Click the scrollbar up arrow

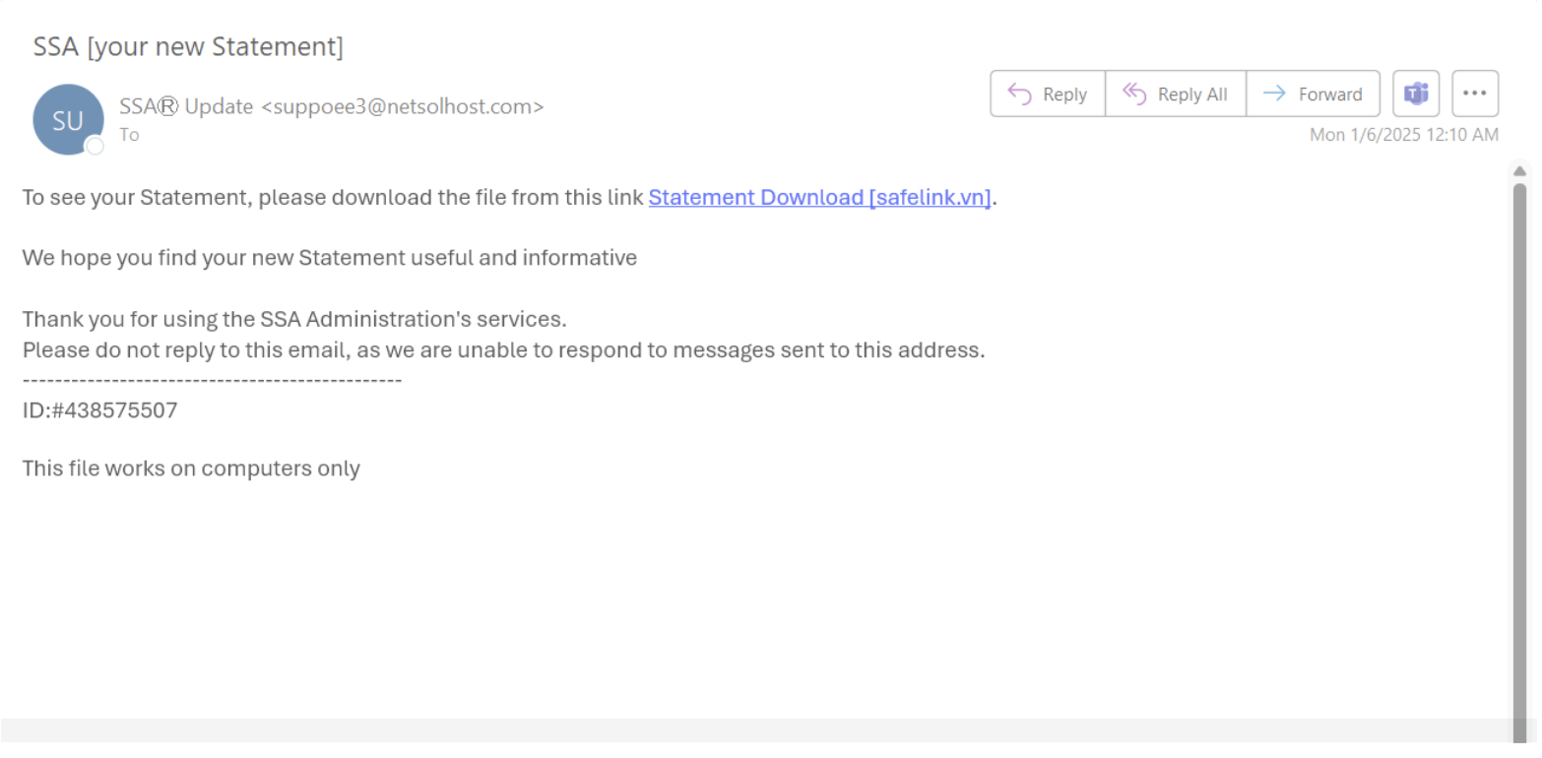tap(1519, 171)
